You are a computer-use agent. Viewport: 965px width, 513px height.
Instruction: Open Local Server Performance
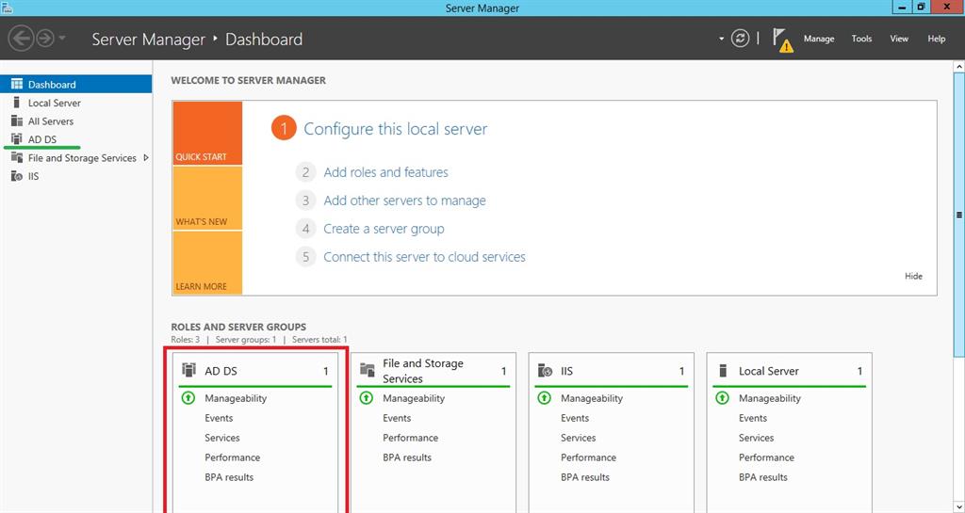click(766, 457)
